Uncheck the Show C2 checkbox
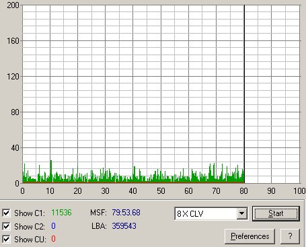Viewport: 306px width, 247px height. click(6, 226)
